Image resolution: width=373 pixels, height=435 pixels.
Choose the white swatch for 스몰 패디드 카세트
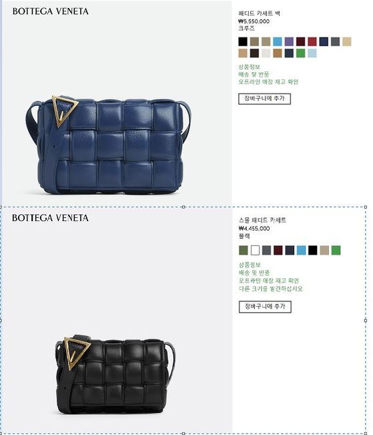[x=255, y=250]
